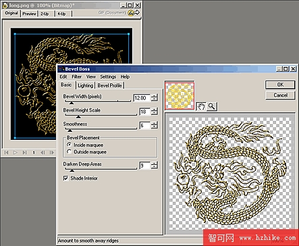Click the Bevel Width value field

point(142,98)
